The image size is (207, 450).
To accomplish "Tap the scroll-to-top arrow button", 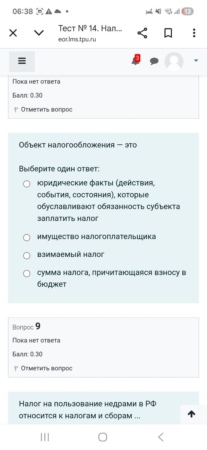I will pyautogui.click(x=192, y=414).
